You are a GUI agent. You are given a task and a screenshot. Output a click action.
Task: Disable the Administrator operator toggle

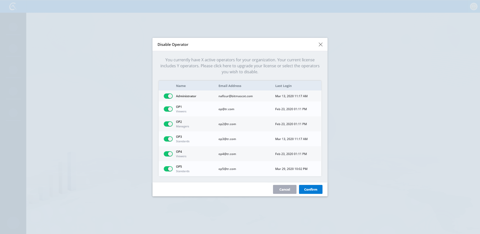tap(168, 96)
